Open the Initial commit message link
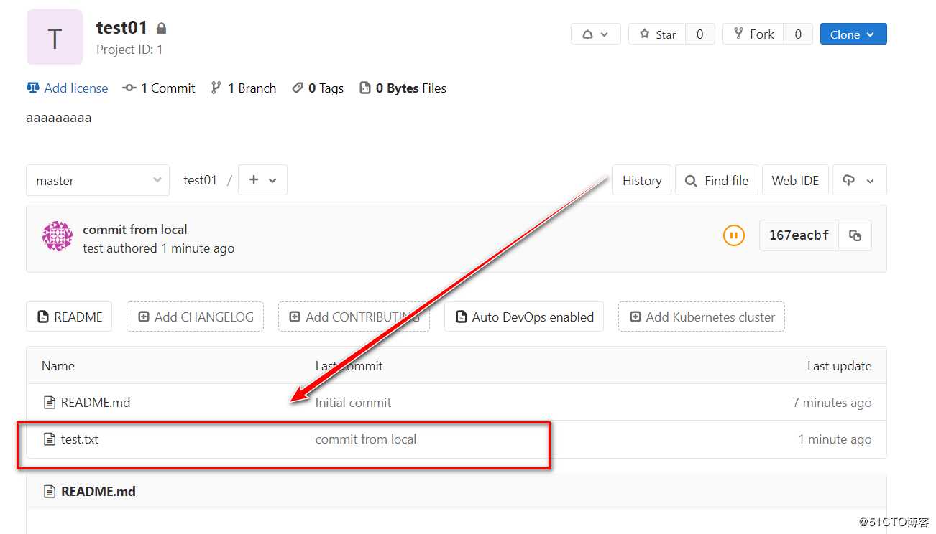 [353, 403]
